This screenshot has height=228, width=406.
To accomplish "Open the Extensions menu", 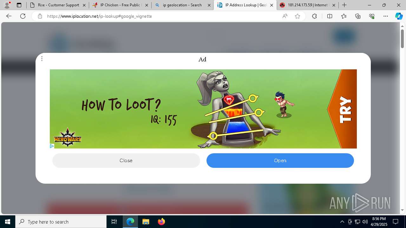I will pyautogui.click(x=314, y=16).
